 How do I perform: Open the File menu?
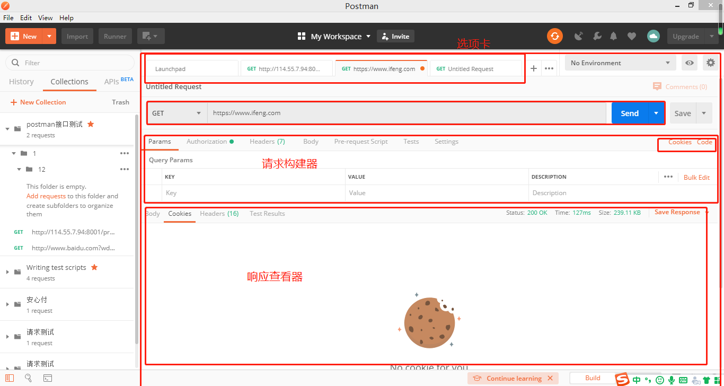coord(8,17)
